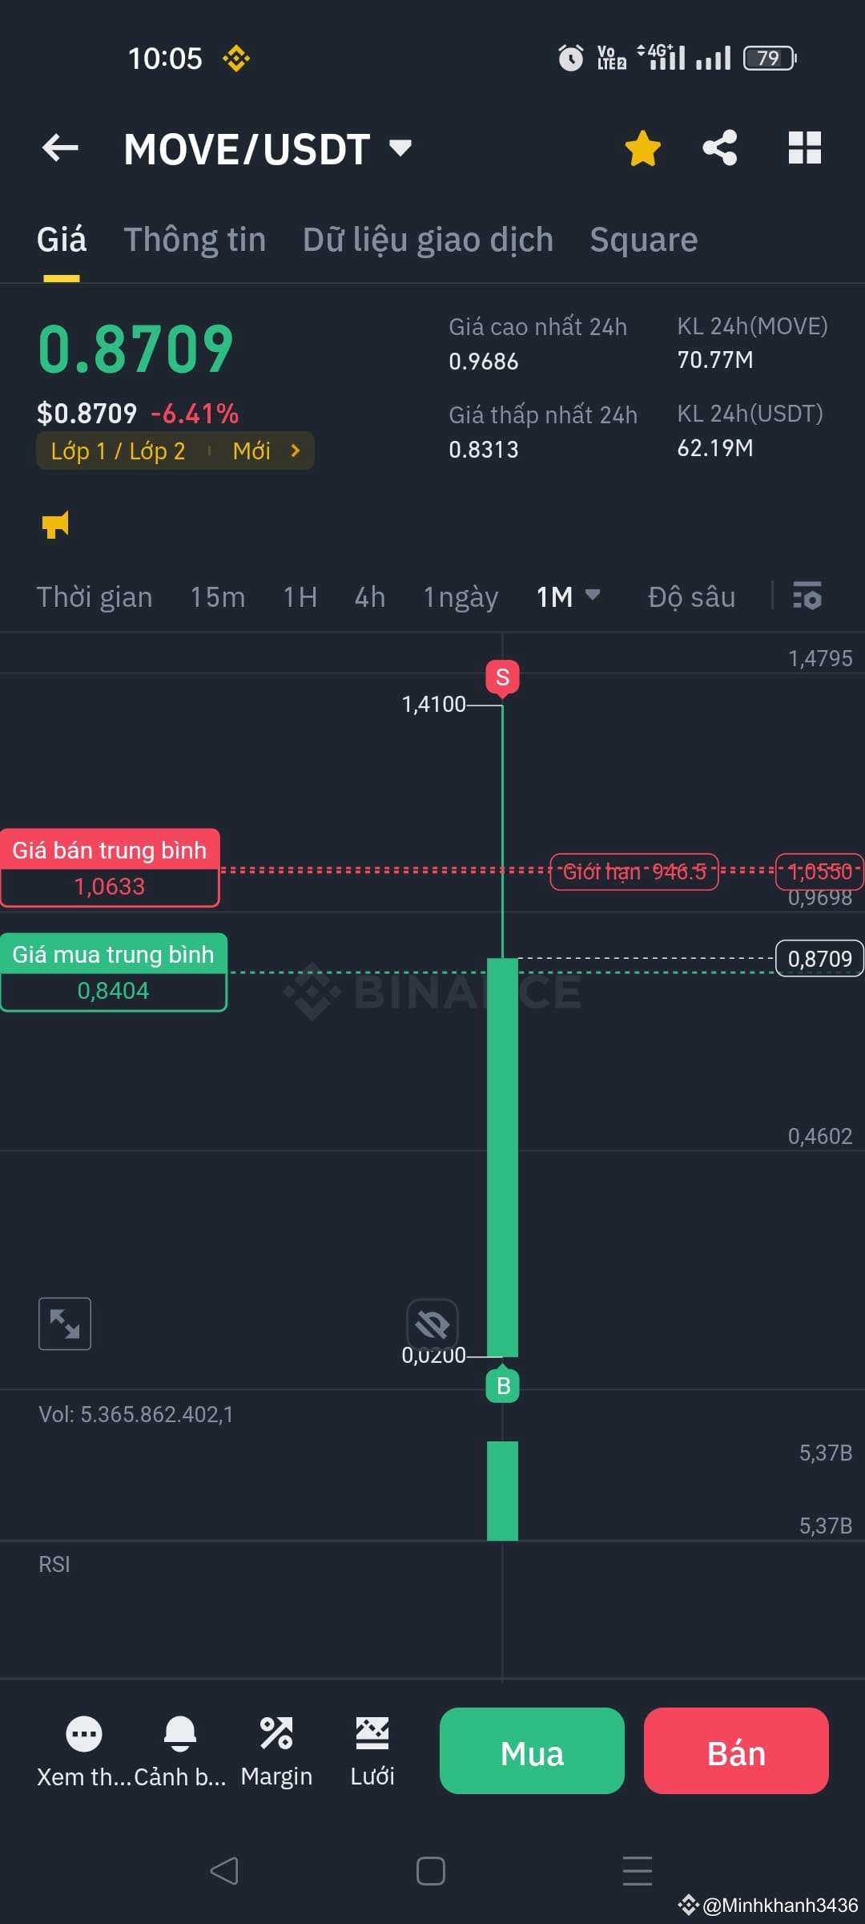Switch to the Thông tin tab
This screenshot has height=1924, width=865.
pos(195,240)
